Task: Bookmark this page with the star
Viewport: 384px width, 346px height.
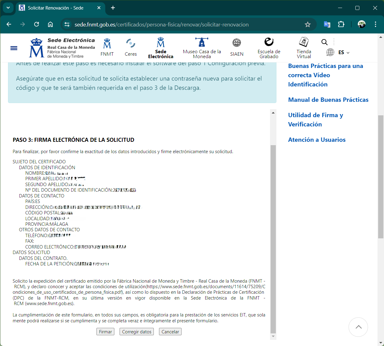Action: 308,25
